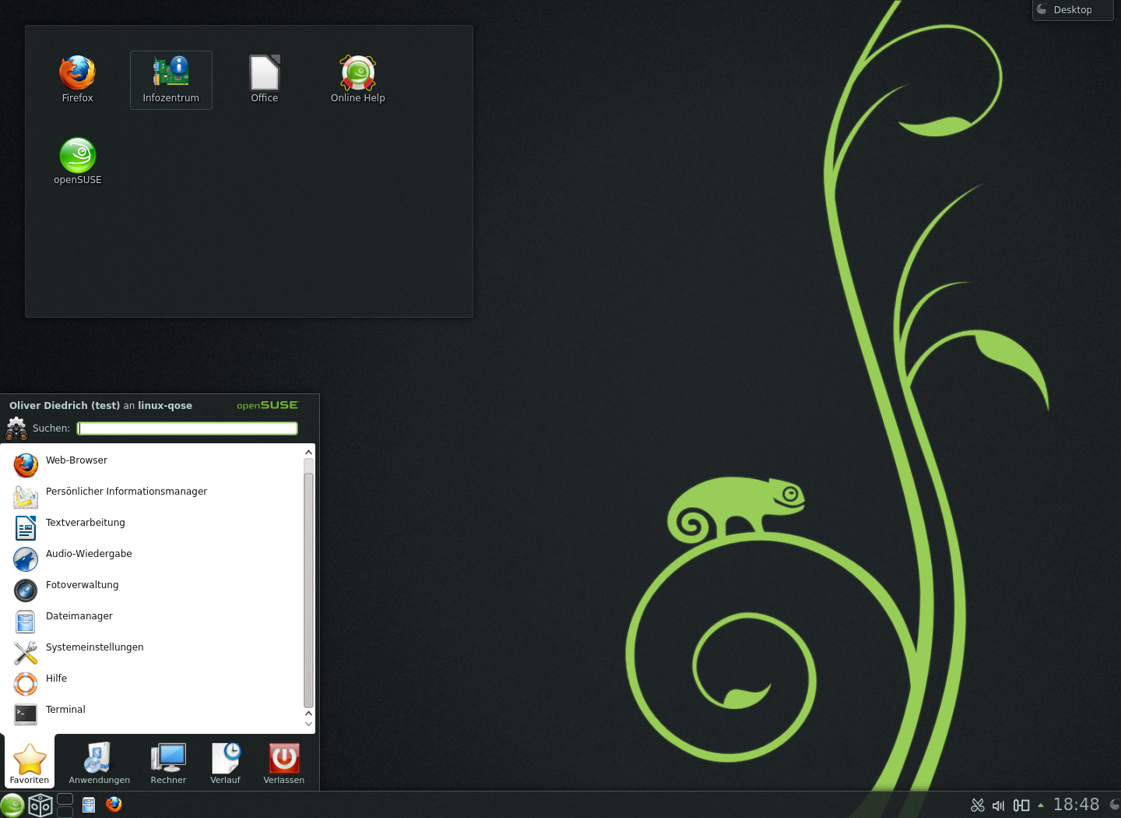This screenshot has height=818, width=1121.
Task: Open the Verlassen tab
Action: (284, 763)
